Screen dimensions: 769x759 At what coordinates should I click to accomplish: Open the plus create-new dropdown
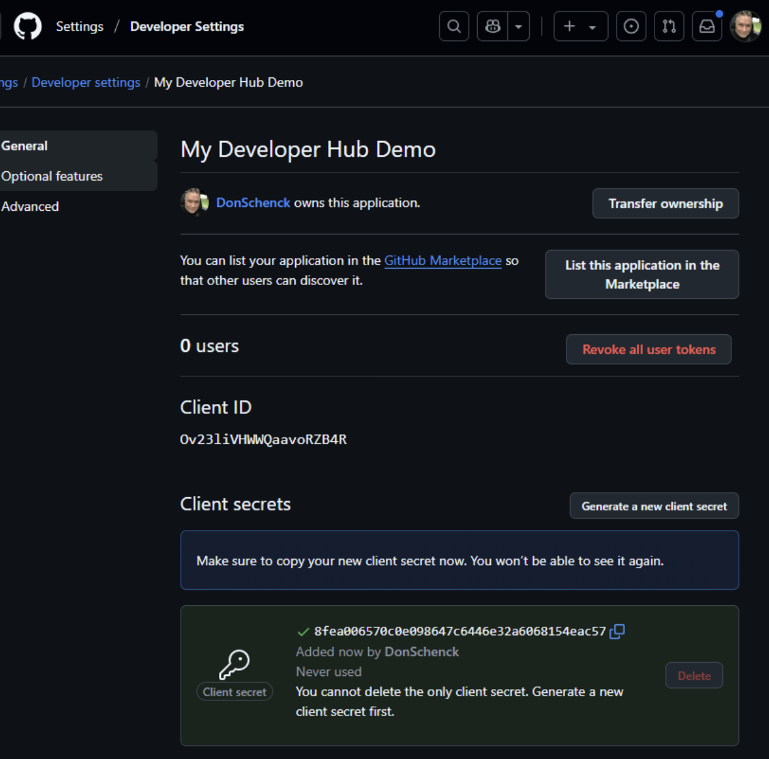coord(580,26)
